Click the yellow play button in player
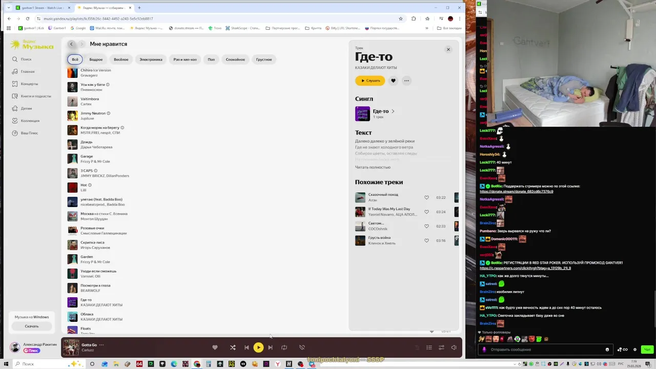Image resolution: width=656 pixels, height=369 pixels. (x=258, y=347)
